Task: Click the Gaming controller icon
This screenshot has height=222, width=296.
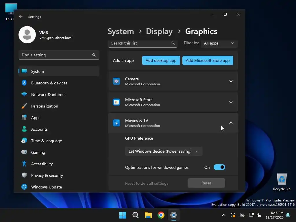Action: (x=24, y=152)
